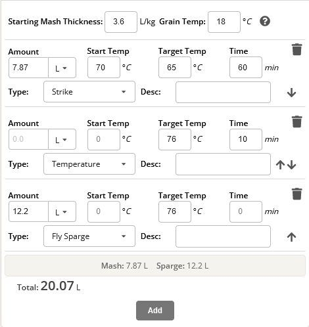Delete the Temperature mash step
The height and width of the screenshot is (327, 309).
pos(297,121)
